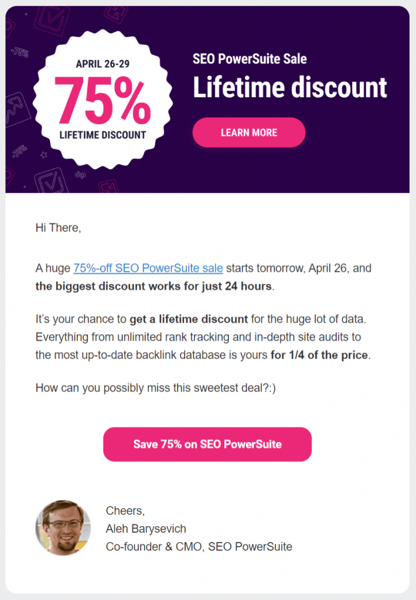416x600 pixels.
Task: Click bold 'for 1/4 of the price' text
Action: point(319,355)
